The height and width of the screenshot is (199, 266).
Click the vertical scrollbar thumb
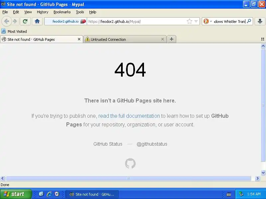263,105
